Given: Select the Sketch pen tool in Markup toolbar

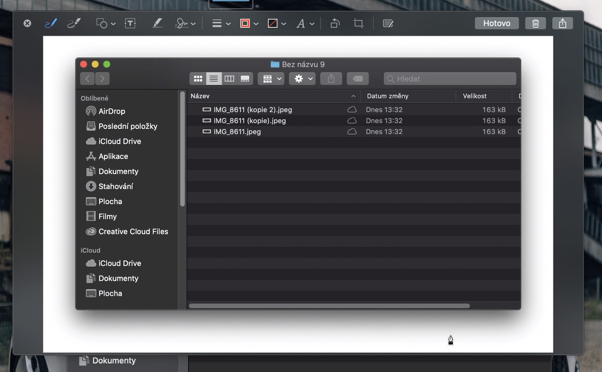Looking at the screenshot, I should (51, 23).
